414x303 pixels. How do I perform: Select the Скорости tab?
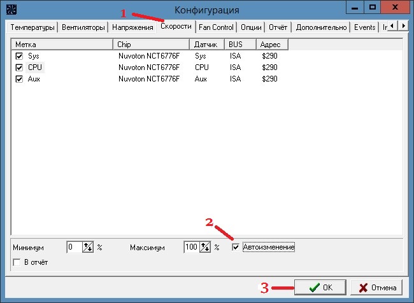[176, 26]
